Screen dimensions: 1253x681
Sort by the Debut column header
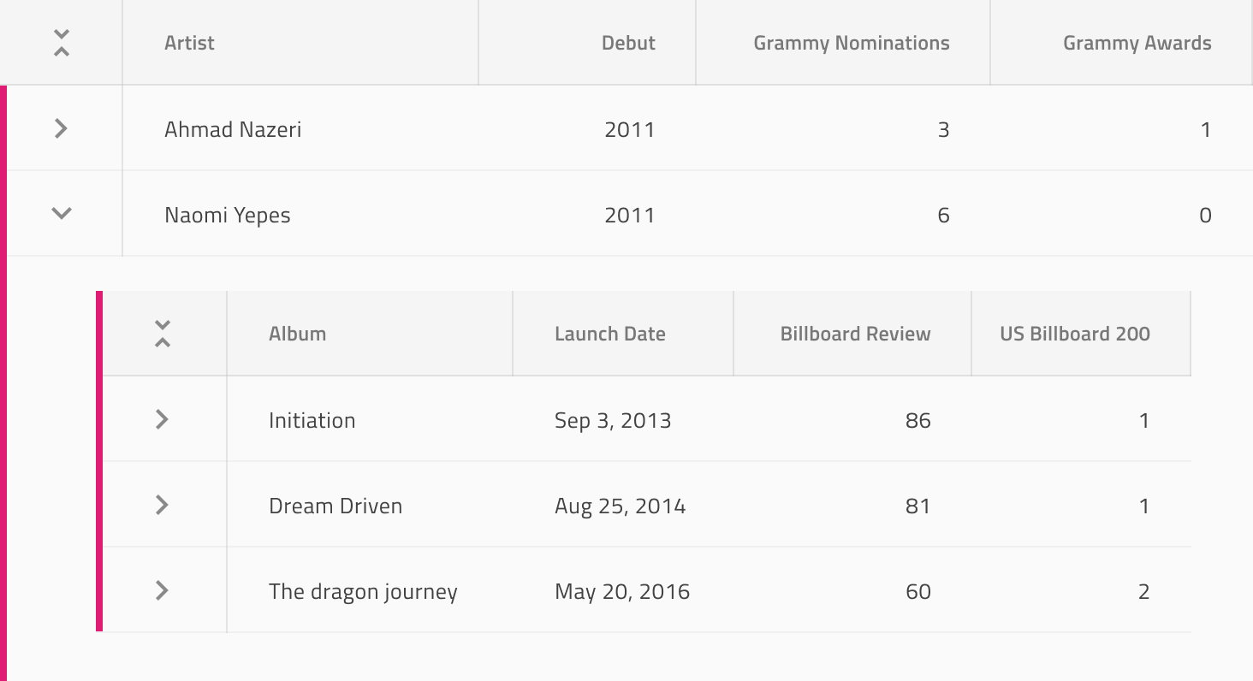[x=628, y=43]
